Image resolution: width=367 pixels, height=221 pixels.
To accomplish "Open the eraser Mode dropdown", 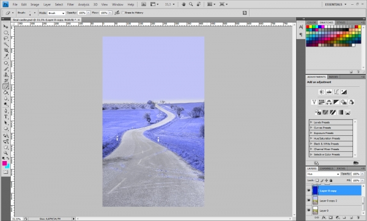I will coord(56,13).
